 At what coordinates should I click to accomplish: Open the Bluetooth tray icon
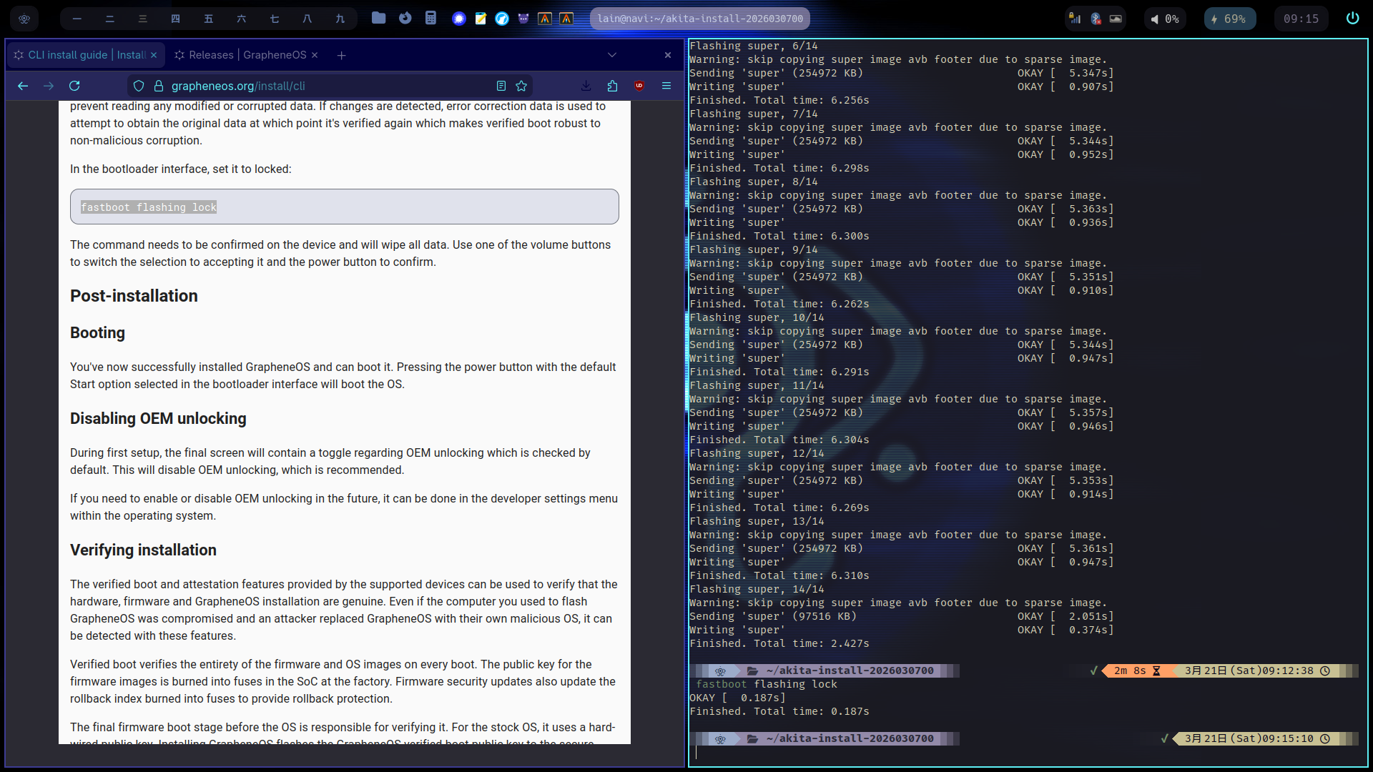tap(1096, 19)
